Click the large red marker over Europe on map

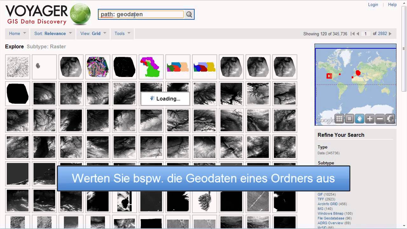coord(358,73)
